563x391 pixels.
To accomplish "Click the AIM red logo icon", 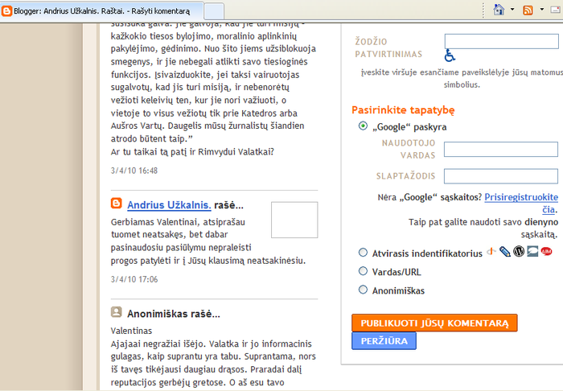I will (x=546, y=251).
